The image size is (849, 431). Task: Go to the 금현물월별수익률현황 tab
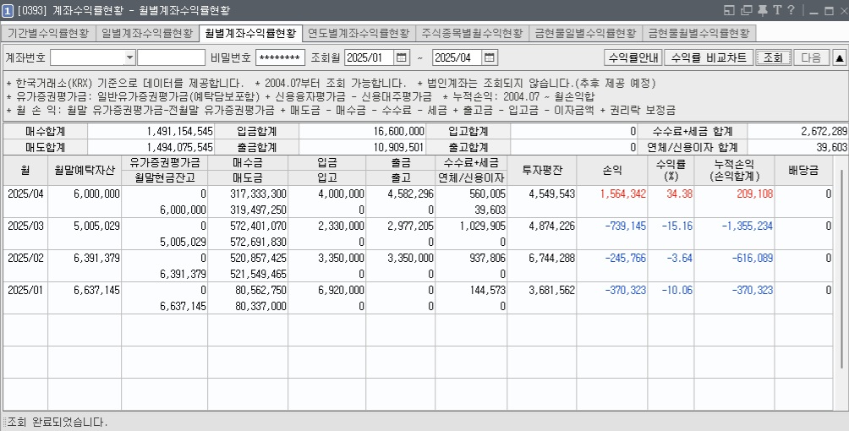pos(699,34)
